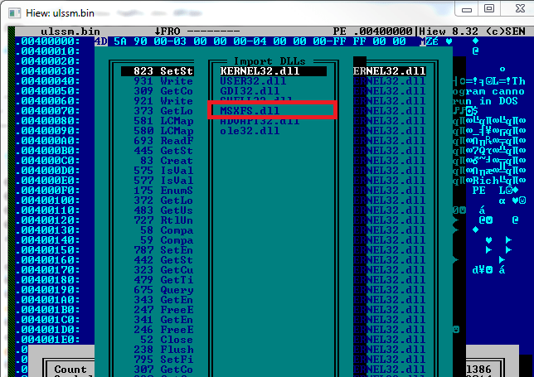Screen dimensions: 534x377
Task: Select import row 246 FreeE
Action: [x=163, y=330]
